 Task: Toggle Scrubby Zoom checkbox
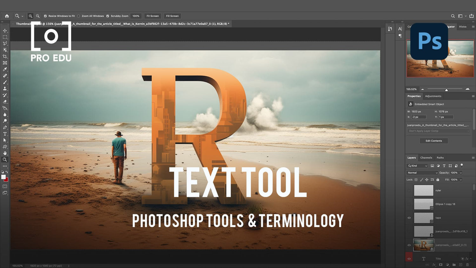(x=108, y=16)
